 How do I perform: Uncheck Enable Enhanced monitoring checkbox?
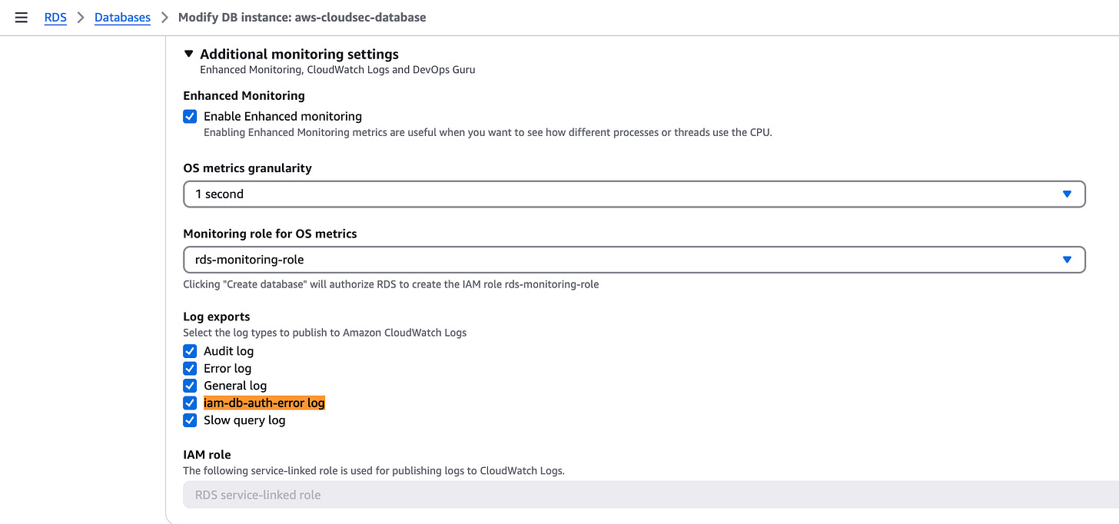coord(190,117)
